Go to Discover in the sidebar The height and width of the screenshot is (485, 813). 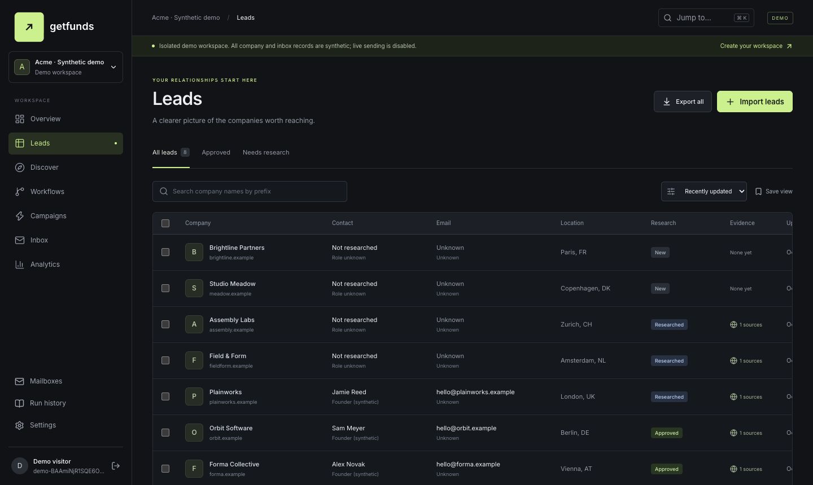(65, 167)
